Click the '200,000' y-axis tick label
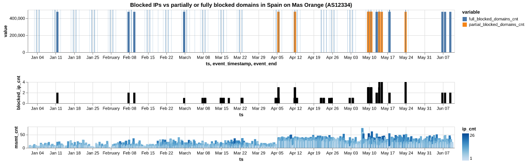This screenshot has width=527, height=164. (17, 36)
